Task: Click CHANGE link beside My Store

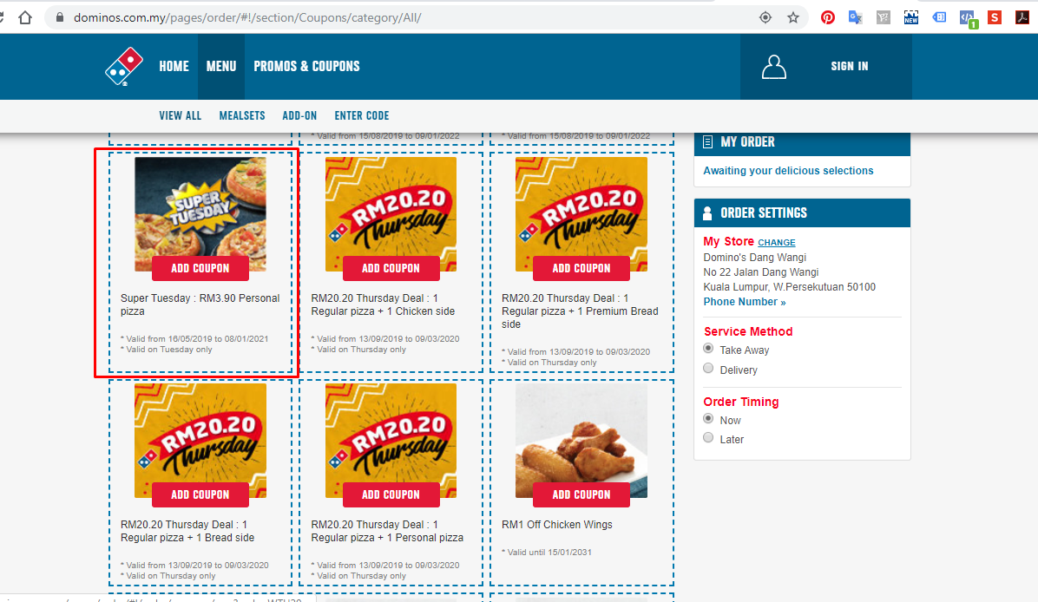Action: (x=777, y=243)
